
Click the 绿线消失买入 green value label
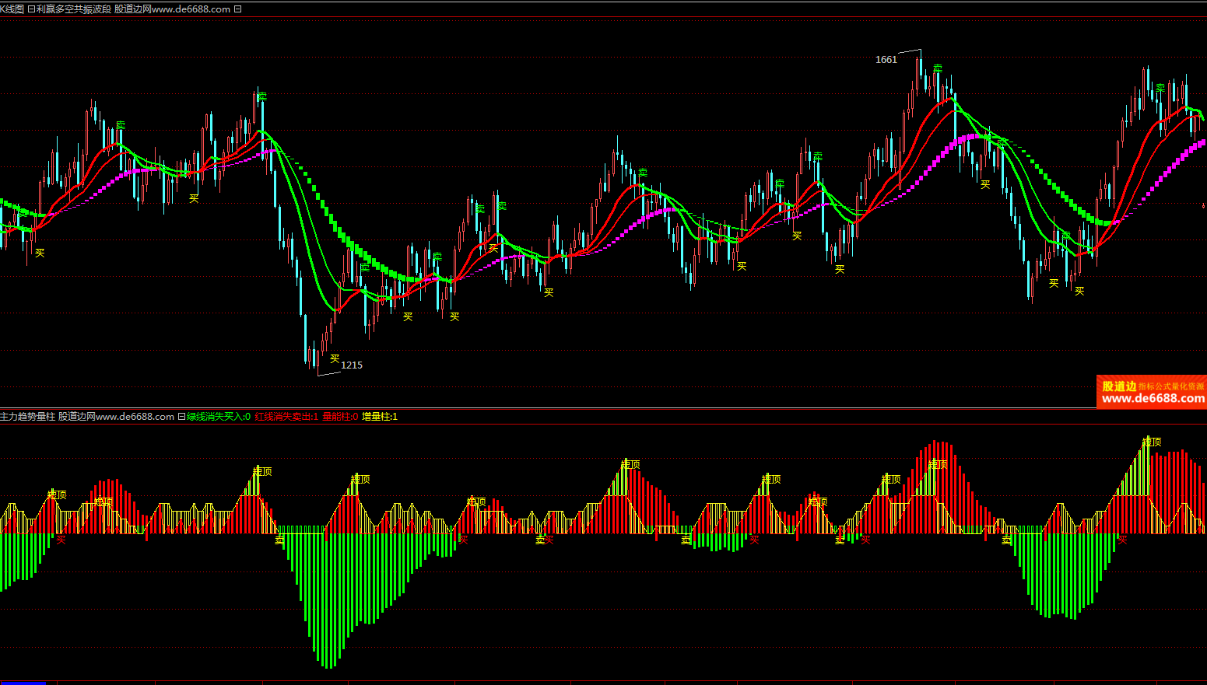(x=219, y=417)
